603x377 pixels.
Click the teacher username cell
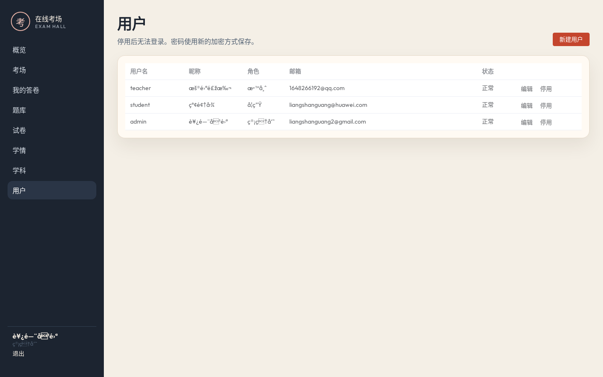(x=140, y=88)
